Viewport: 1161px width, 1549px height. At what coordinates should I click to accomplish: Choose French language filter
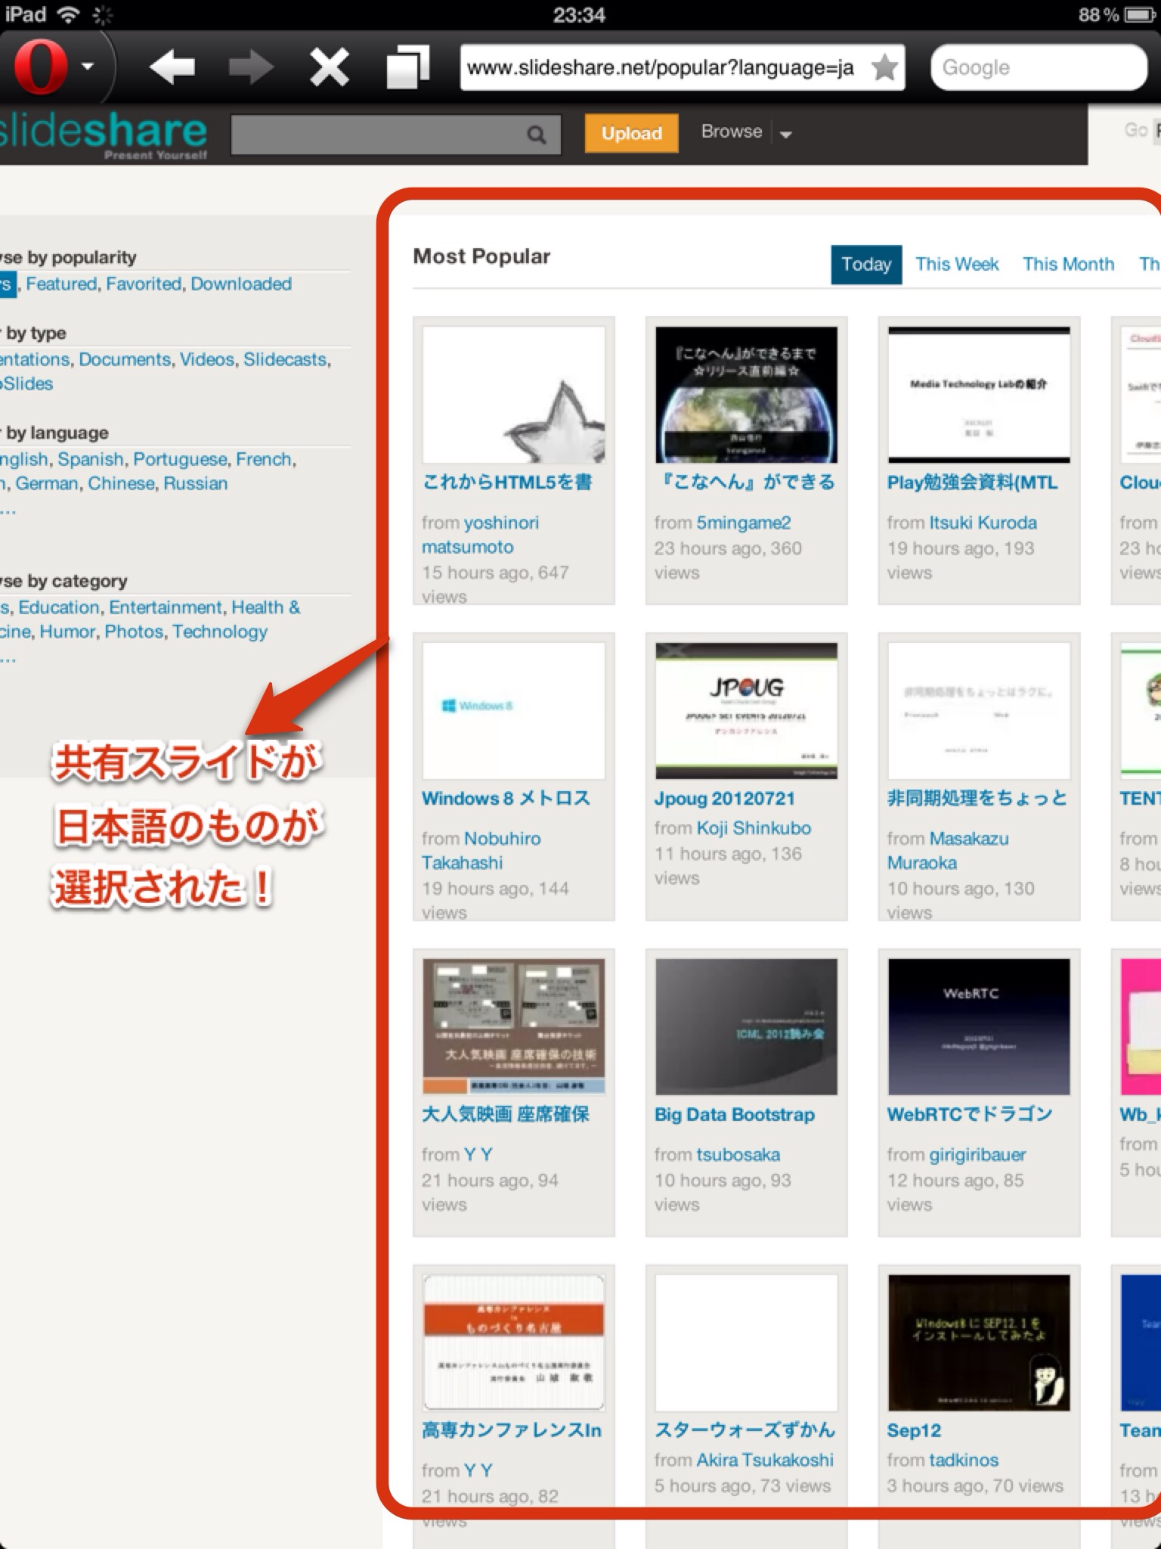(x=264, y=459)
